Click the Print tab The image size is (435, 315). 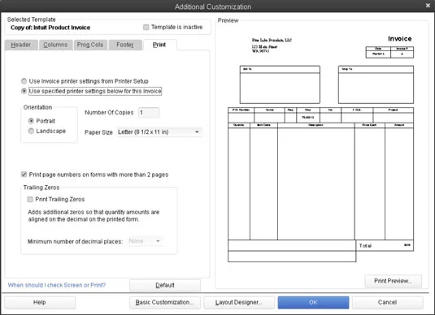(159, 45)
